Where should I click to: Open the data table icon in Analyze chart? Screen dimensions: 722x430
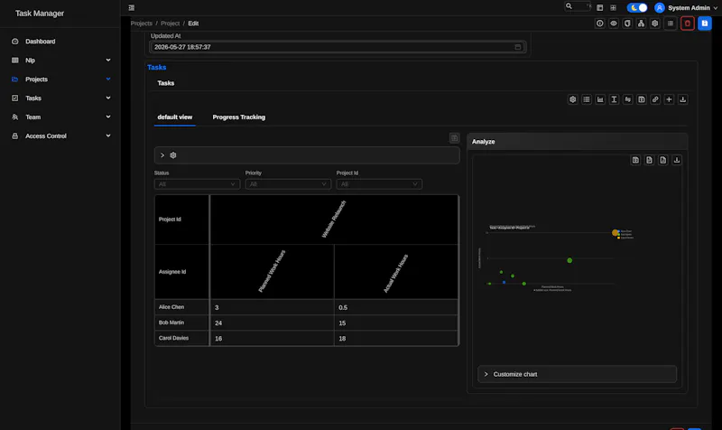tap(635, 160)
